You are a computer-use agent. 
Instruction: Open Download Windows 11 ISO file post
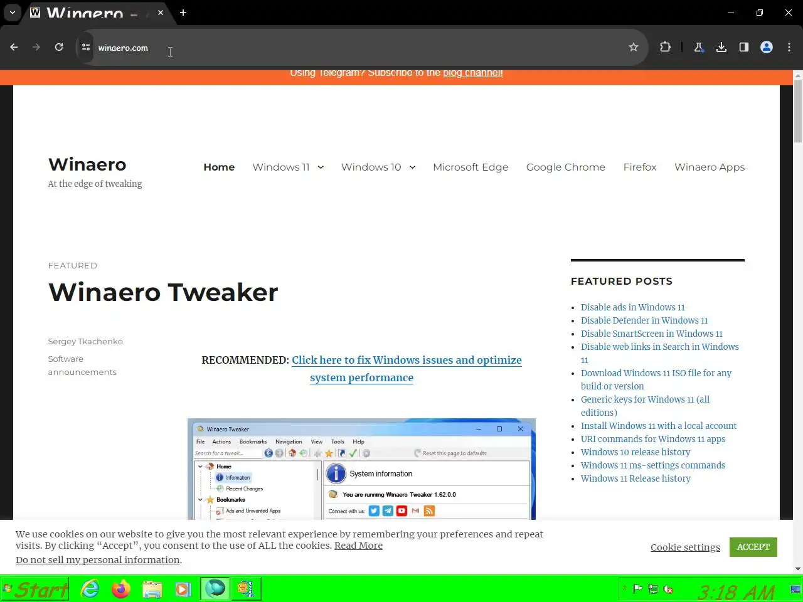pyautogui.click(x=656, y=379)
